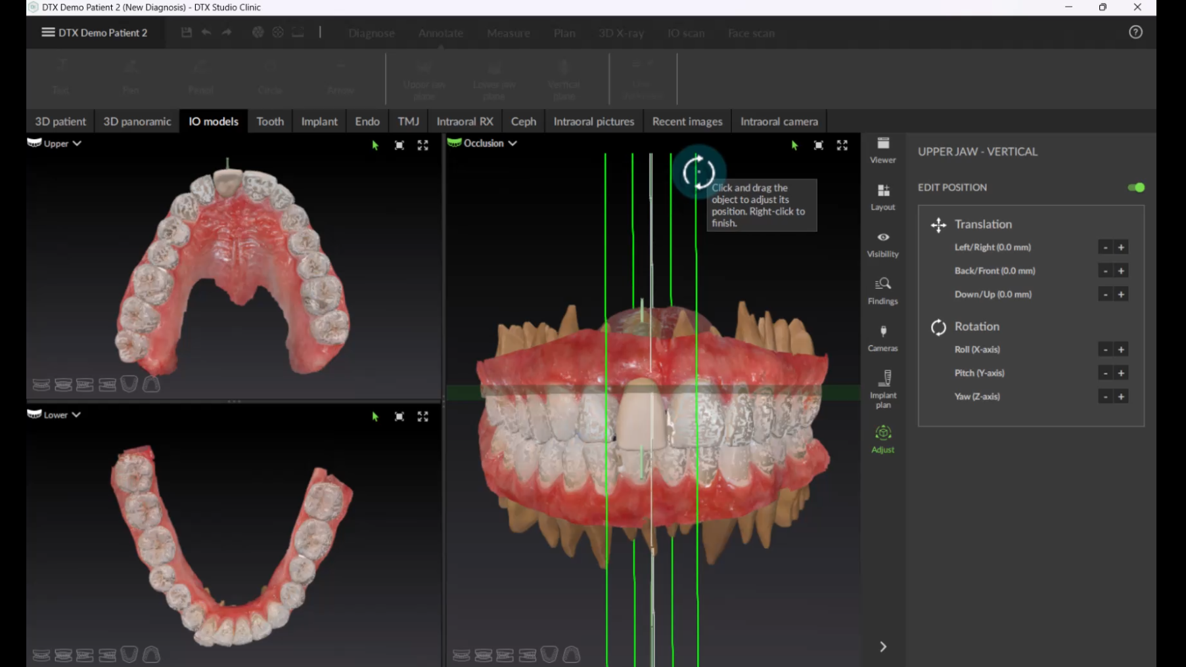The height and width of the screenshot is (667, 1186).
Task: Open the Findings panel
Action: [x=882, y=291]
